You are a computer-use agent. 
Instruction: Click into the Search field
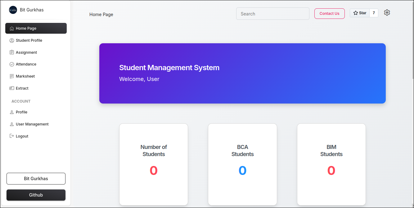click(272, 14)
